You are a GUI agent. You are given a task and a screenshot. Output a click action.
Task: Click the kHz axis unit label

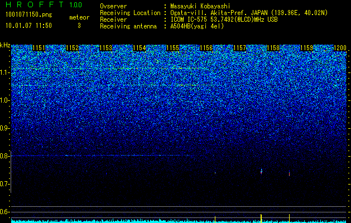[5, 45]
